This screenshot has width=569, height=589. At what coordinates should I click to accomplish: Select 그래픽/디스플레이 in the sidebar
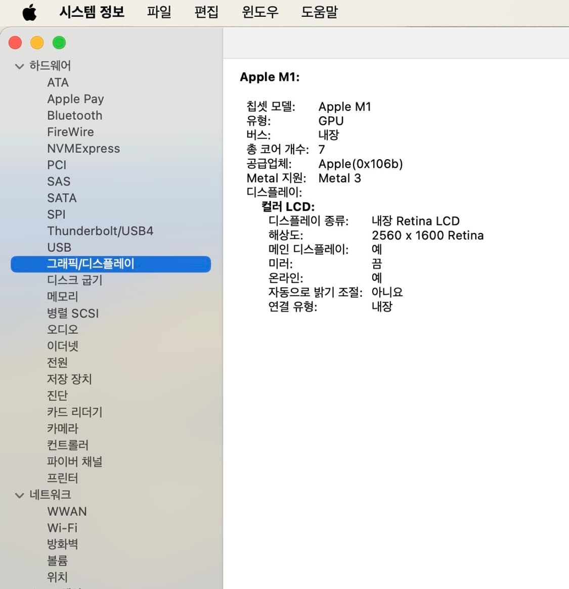pyautogui.click(x=91, y=264)
